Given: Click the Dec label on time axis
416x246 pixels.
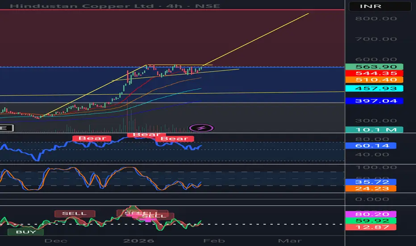Looking at the screenshot, I should (x=56, y=241).
